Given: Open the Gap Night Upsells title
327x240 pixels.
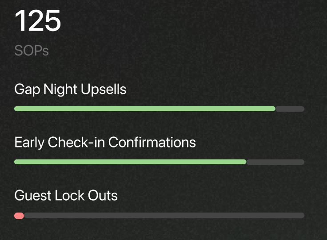Looking at the screenshot, I should 70,89.
